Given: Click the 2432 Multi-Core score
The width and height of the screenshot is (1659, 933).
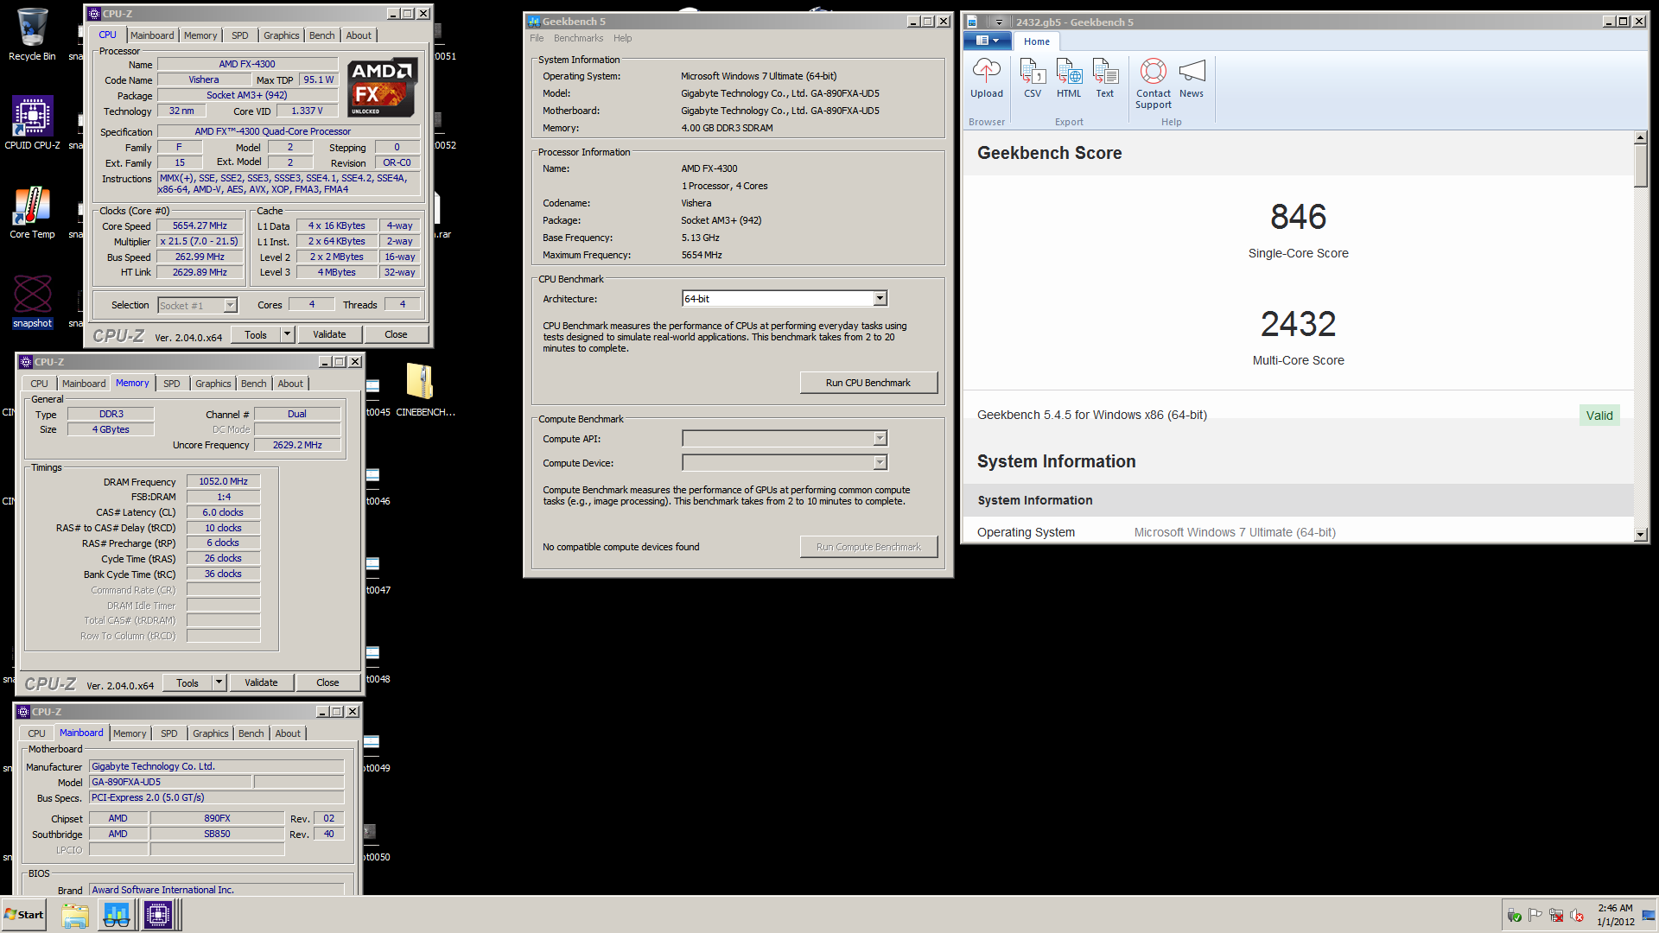Looking at the screenshot, I should coord(1298,324).
